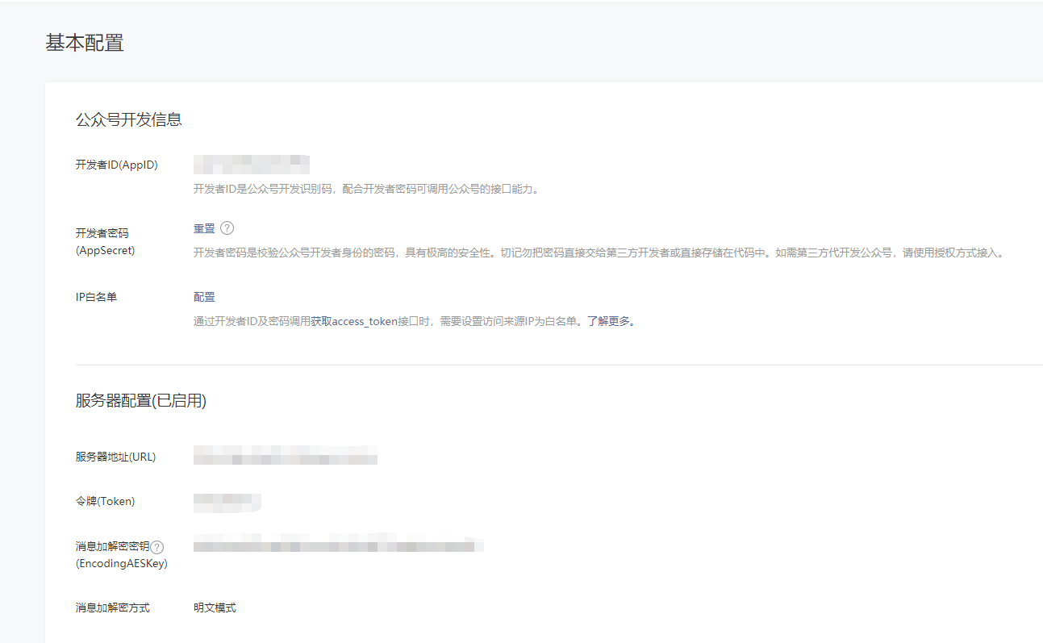The width and height of the screenshot is (1043, 643).
Task: Click the blurred AppID value
Action: pos(252,165)
